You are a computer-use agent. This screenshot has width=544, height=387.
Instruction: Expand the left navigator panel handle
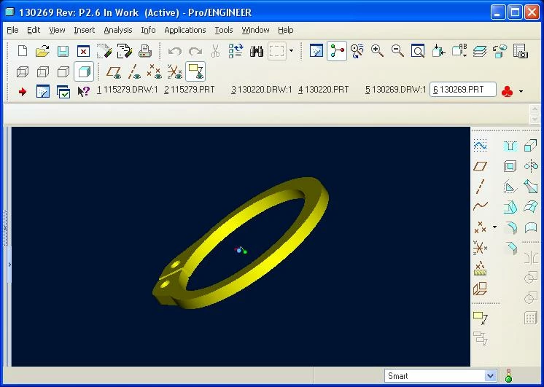(x=9, y=265)
